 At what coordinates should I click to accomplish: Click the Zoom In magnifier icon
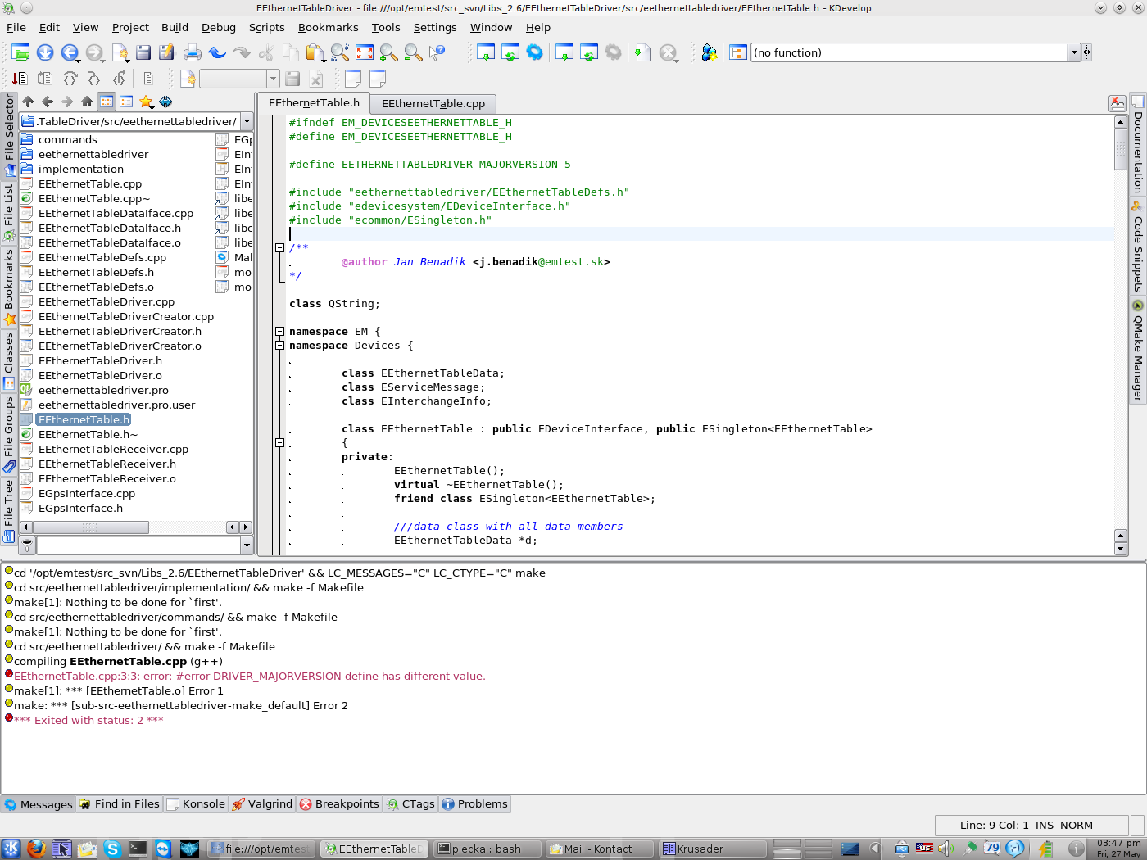(x=389, y=53)
